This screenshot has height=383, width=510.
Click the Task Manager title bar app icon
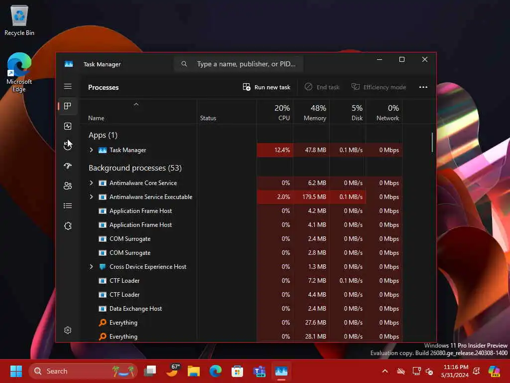pos(69,64)
